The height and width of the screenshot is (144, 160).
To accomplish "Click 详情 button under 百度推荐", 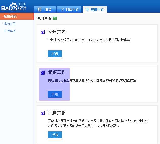I will 55,135.
